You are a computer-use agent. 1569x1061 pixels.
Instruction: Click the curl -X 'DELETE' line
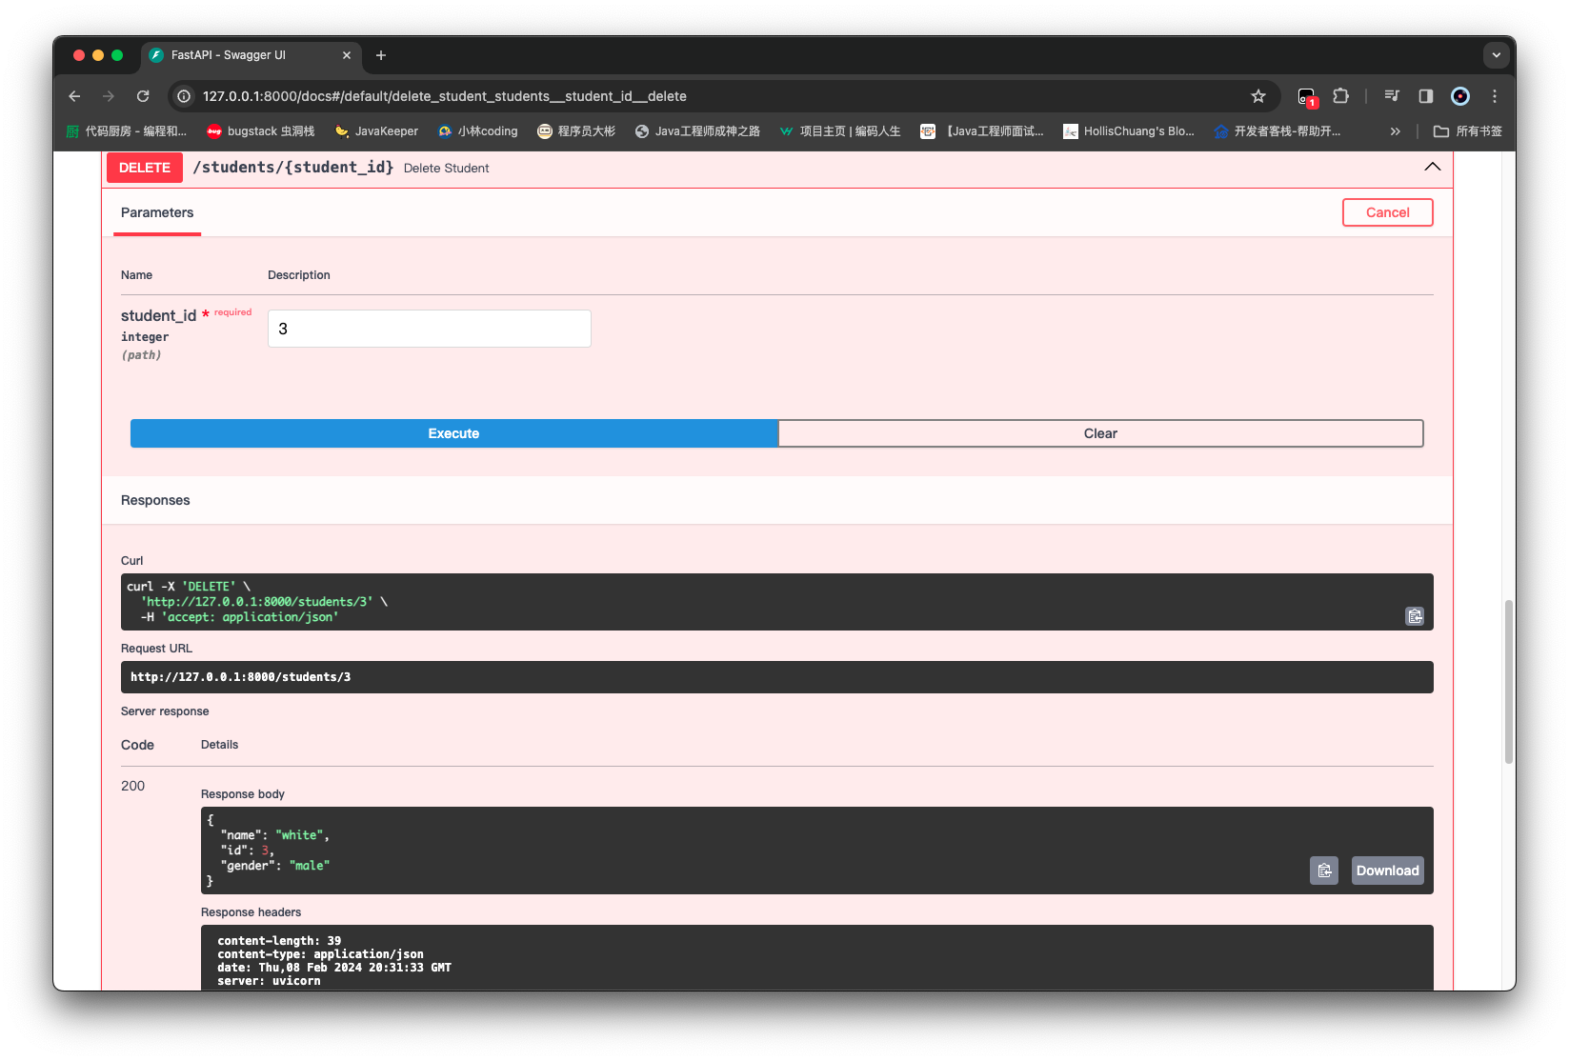pyautogui.click(x=189, y=587)
